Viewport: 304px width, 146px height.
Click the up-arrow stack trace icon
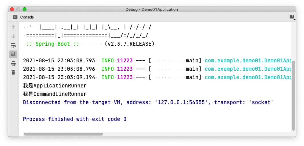click(13, 27)
